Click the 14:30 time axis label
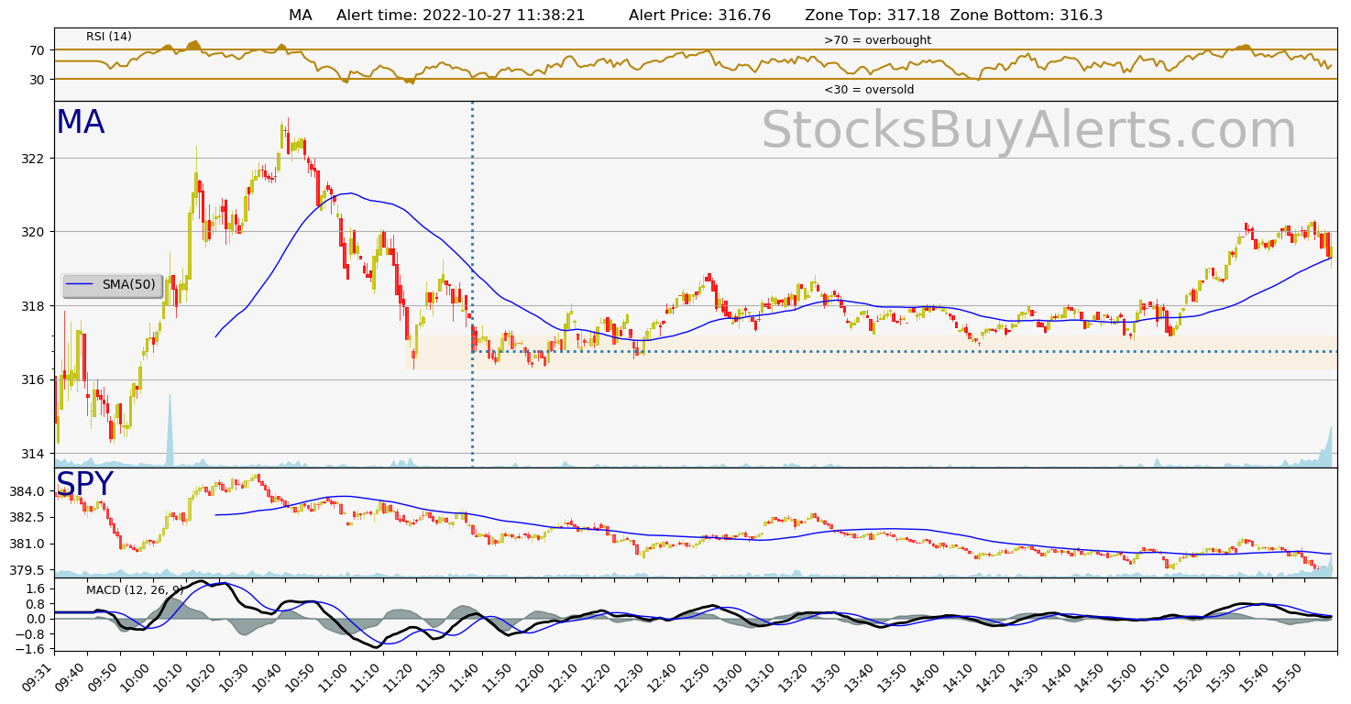This screenshot has width=1351, height=704. pyautogui.click(x=1026, y=676)
